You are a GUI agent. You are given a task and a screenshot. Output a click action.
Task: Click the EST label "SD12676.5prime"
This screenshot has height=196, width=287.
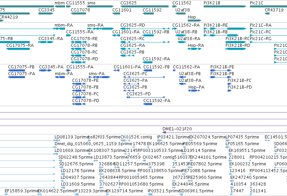(76, 164)
